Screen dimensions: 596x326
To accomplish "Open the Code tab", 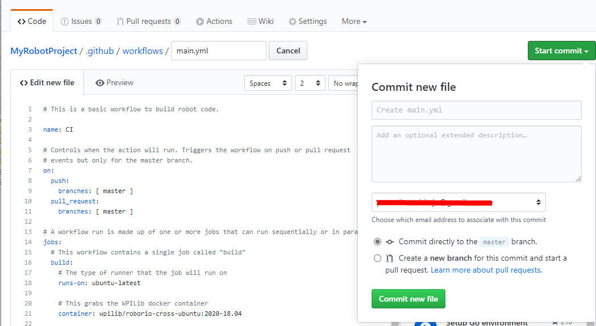I will point(32,21).
